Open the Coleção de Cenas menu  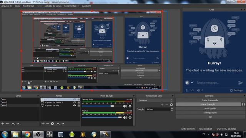point(53,6)
